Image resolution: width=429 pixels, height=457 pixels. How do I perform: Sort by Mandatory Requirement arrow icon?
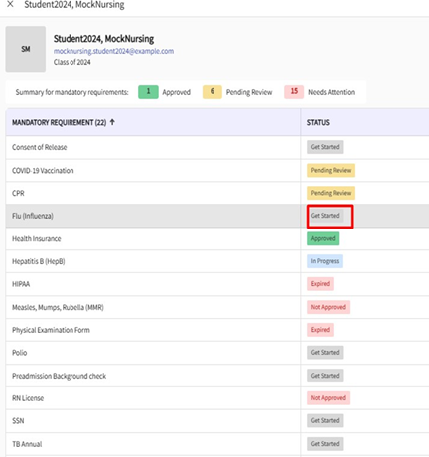coord(112,122)
